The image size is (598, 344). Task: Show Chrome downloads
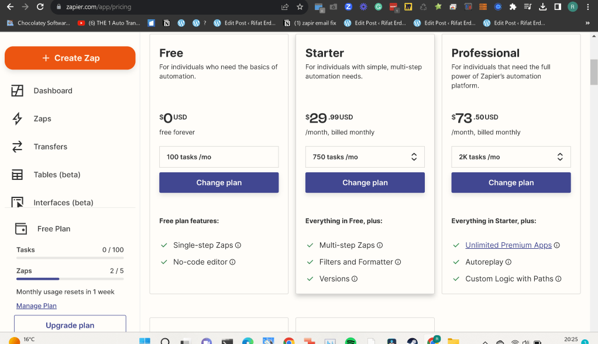[x=542, y=7]
